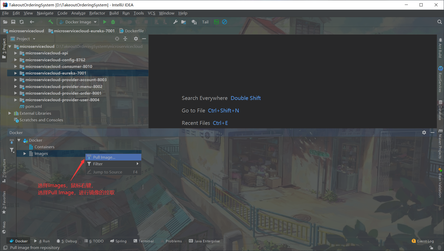Open settings using the wrench icon

[x=175, y=22]
